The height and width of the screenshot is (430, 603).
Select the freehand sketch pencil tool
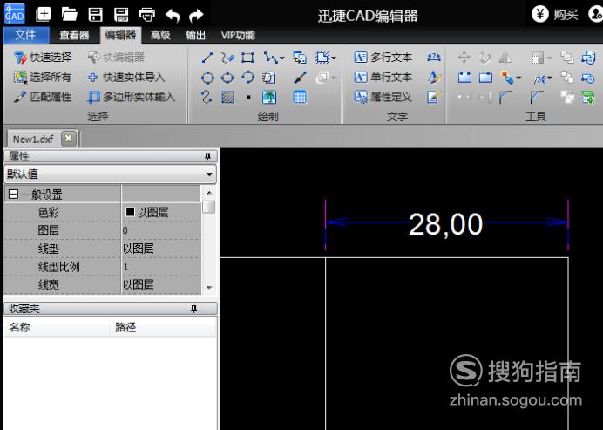[227, 58]
